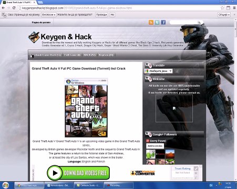
Task: Open the Windows Start button
Action: click(6, 185)
